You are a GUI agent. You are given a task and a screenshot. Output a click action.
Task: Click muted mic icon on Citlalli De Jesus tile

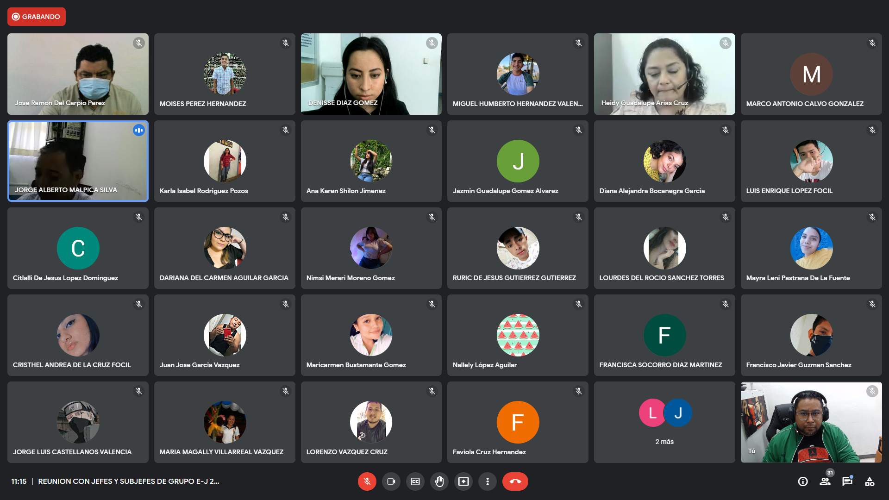(x=139, y=217)
